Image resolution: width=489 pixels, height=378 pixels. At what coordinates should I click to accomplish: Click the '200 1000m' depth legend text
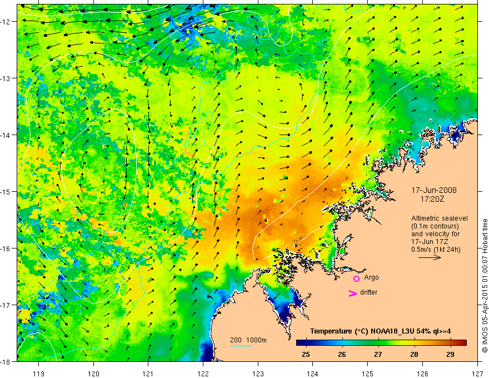[x=248, y=340]
